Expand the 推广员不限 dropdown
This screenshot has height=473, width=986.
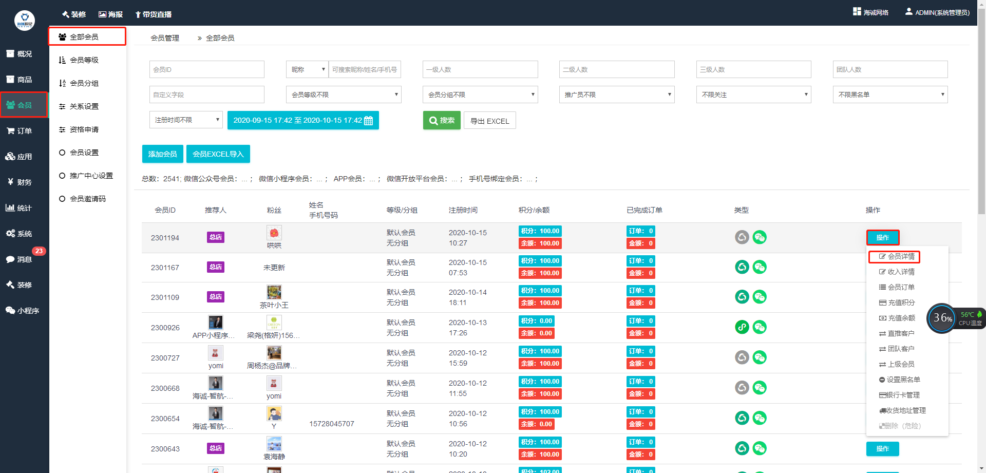[x=617, y=94]
